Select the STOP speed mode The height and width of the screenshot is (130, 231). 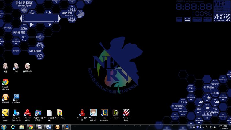point(179,19)
